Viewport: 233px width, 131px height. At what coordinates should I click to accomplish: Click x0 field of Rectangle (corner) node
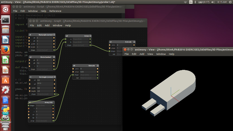(x=45, y=80)
